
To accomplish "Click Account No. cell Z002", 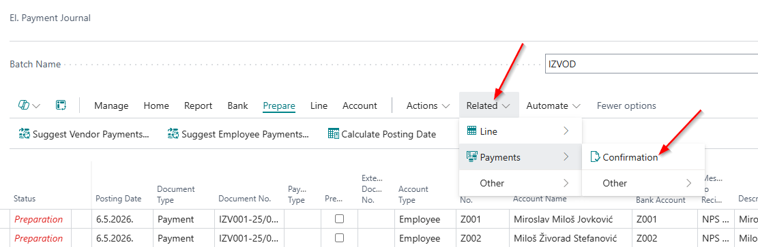I will click(x=482, y=238).
